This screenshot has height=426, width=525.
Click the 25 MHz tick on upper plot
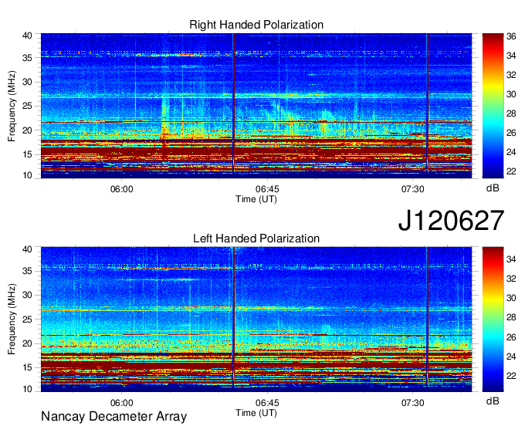(27, 106)
